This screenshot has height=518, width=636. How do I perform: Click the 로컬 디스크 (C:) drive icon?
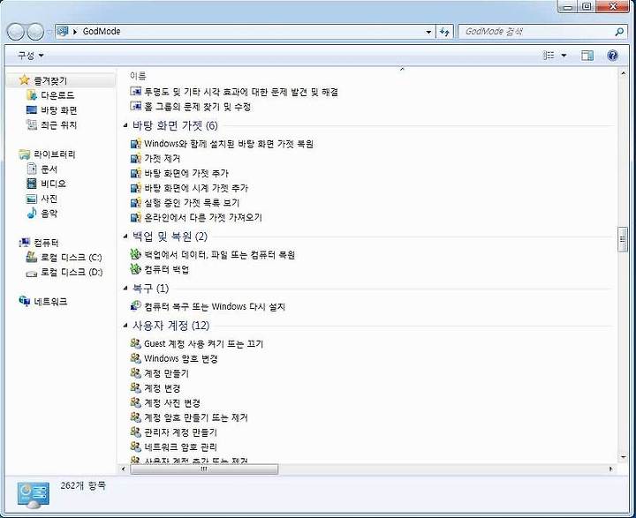[x=31, y=257]
